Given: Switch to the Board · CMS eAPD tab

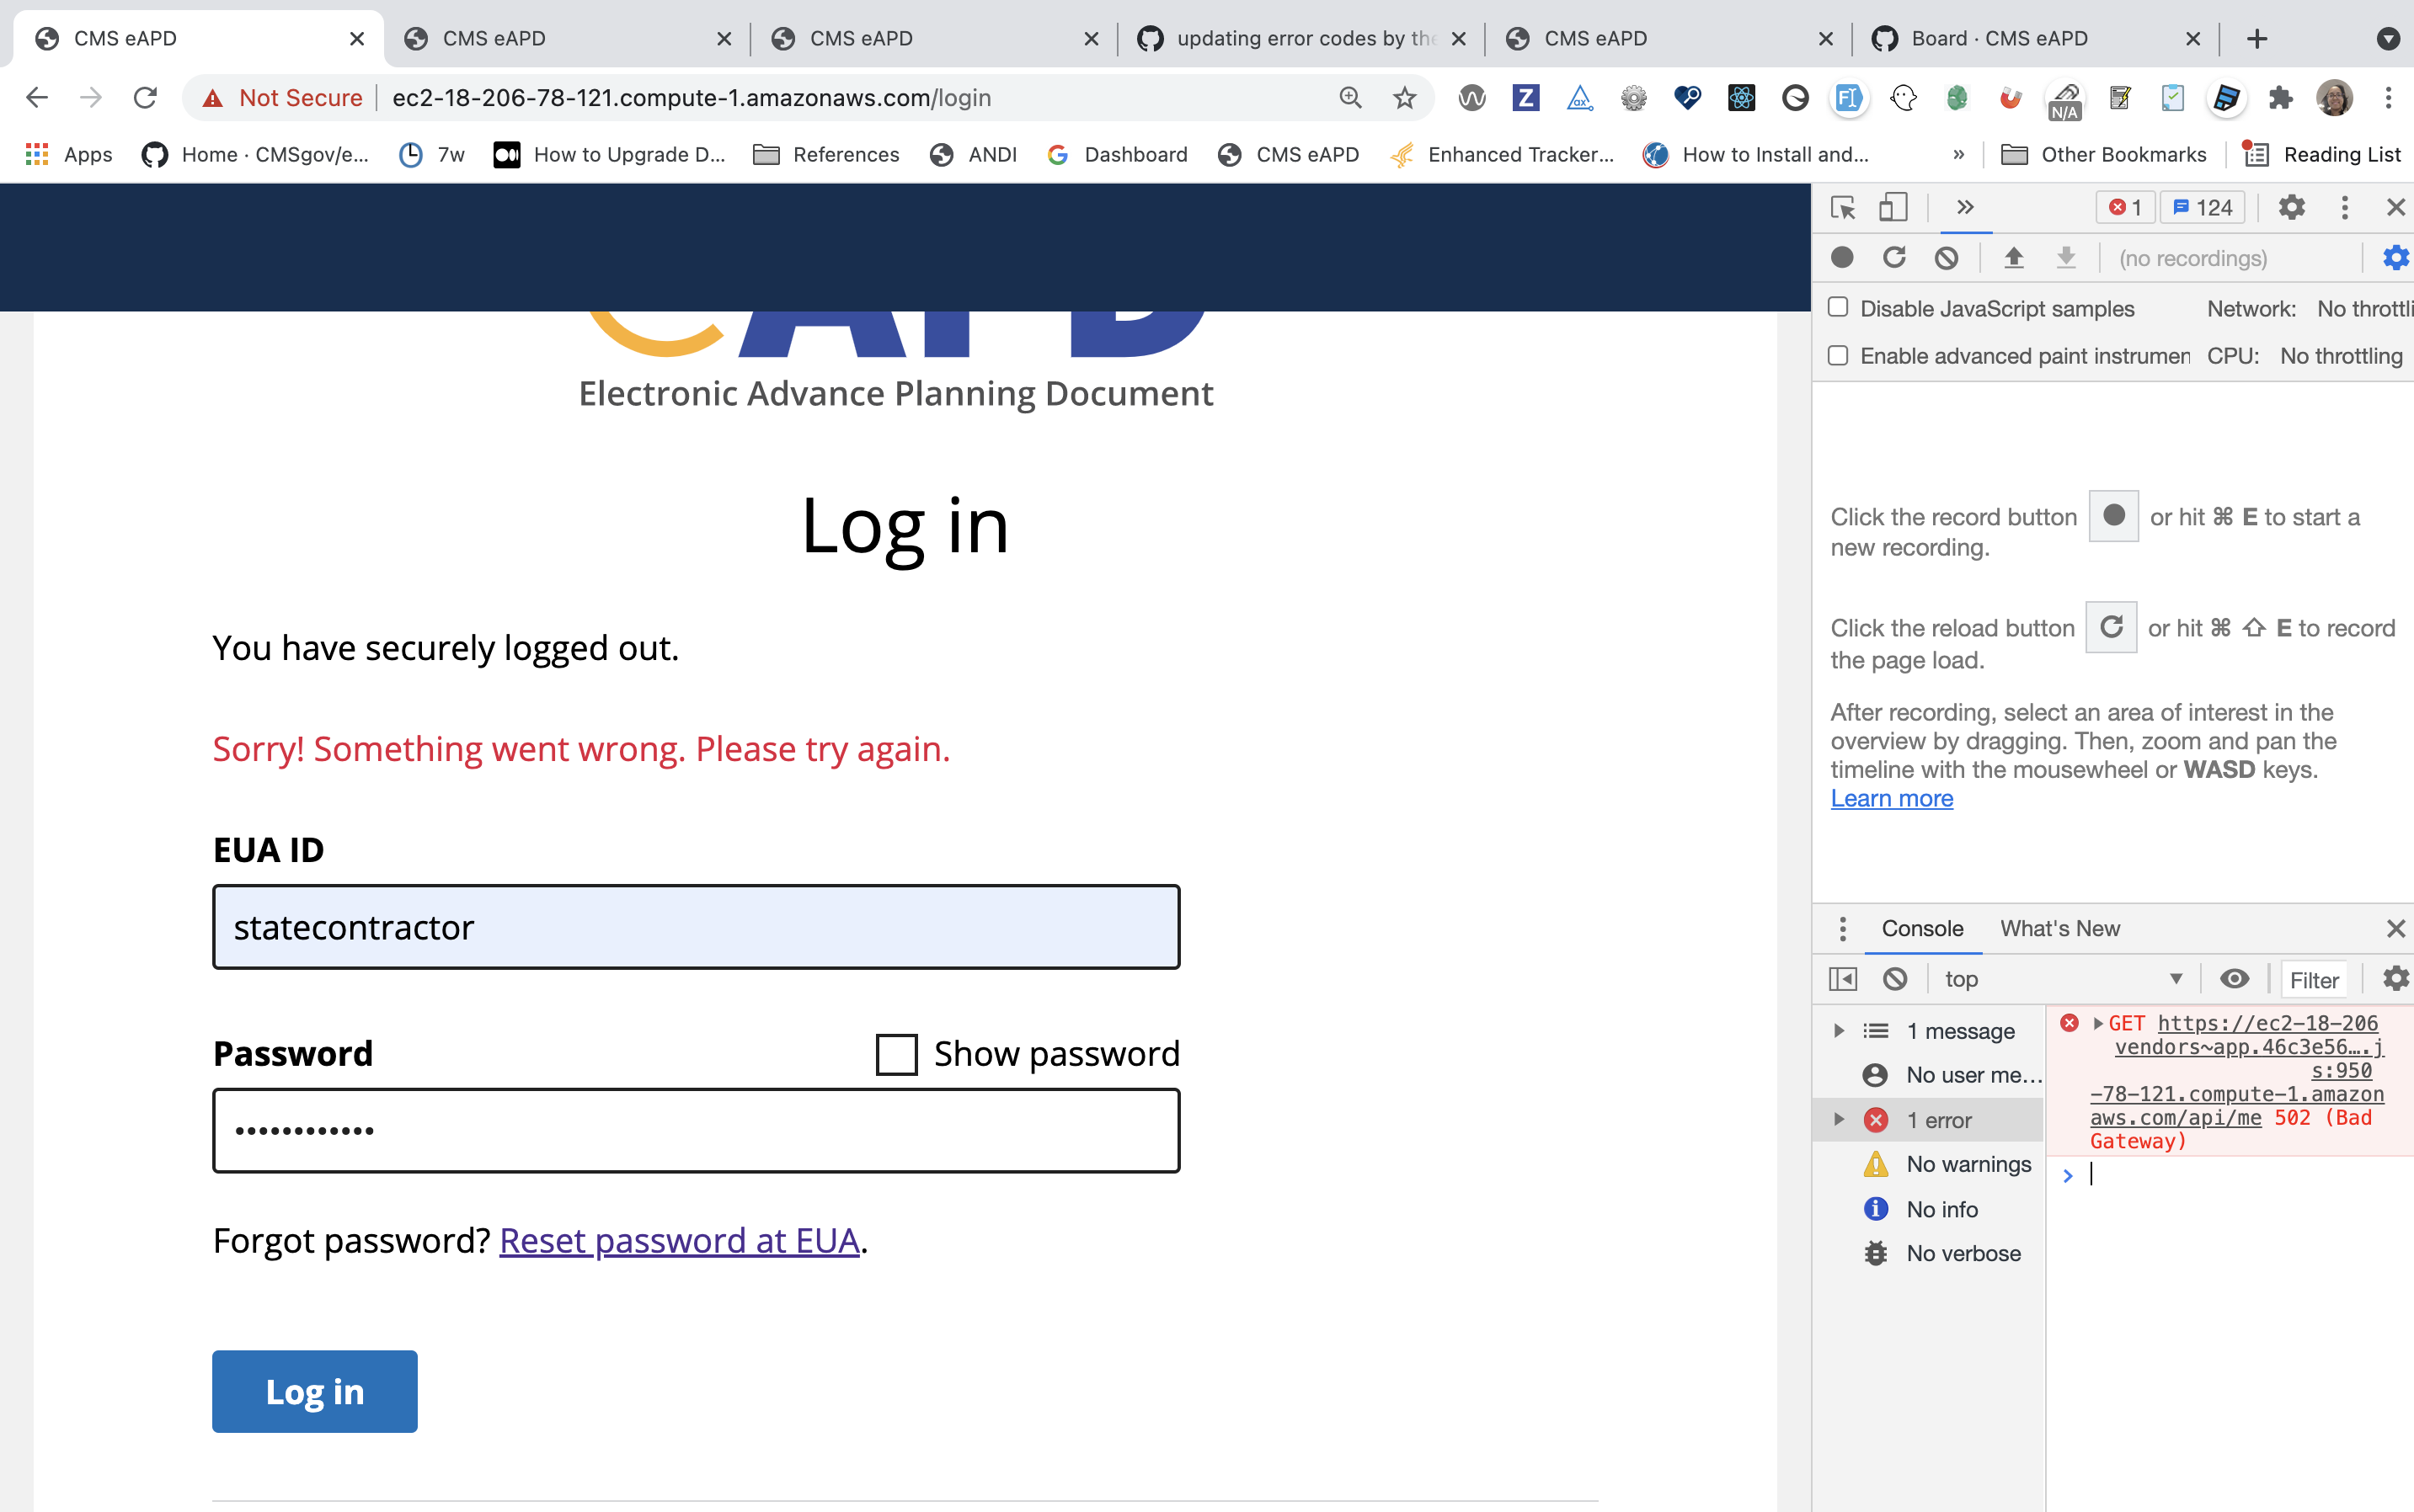Looking at the screenshot, I should 2036,38.
